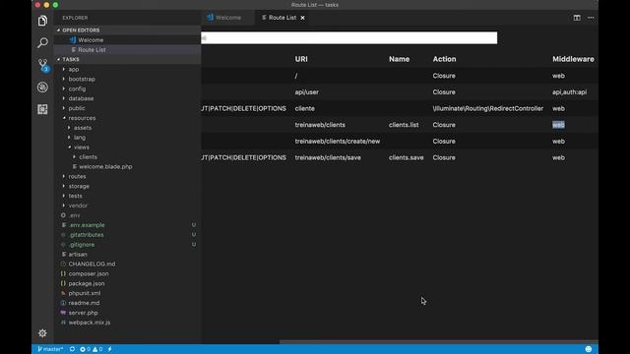Close the Route List tab
Image resolution: width=630 pixels, height=354 pixels.
pos(302,18)
